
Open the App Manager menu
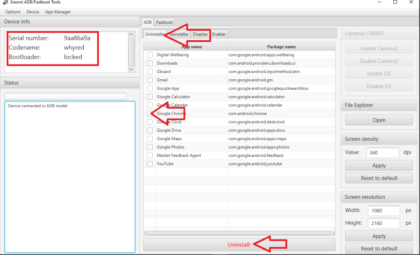click(x=58, y=12)
